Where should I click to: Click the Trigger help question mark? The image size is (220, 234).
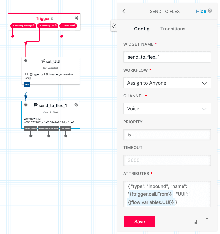[52, 19]
